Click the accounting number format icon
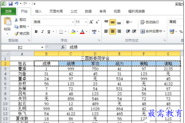 click(172, 32)
